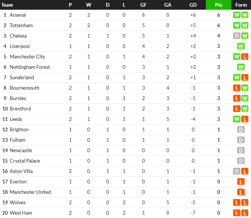The width and height of the screenshot is (251, 218).
Task: Click the Team column header
Action: tap(7, 5)
